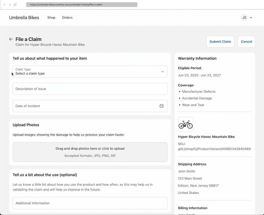Open the Orders menu item

(67, 17)
